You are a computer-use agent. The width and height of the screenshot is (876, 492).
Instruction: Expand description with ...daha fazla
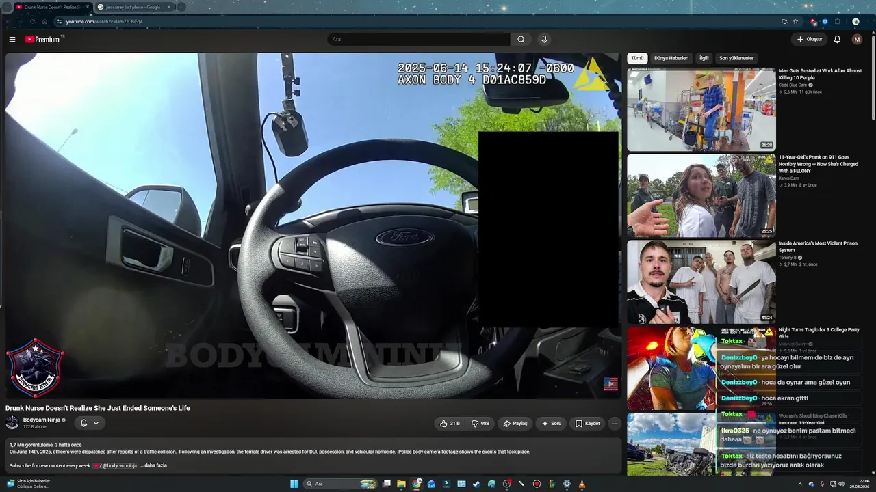(x=153, y=465)
